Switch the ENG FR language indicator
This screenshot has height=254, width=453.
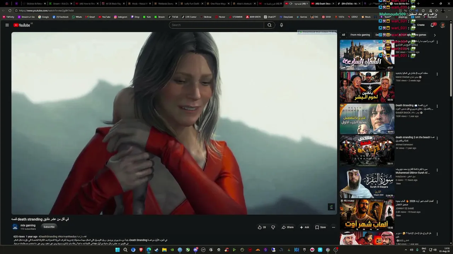[424, 250]
